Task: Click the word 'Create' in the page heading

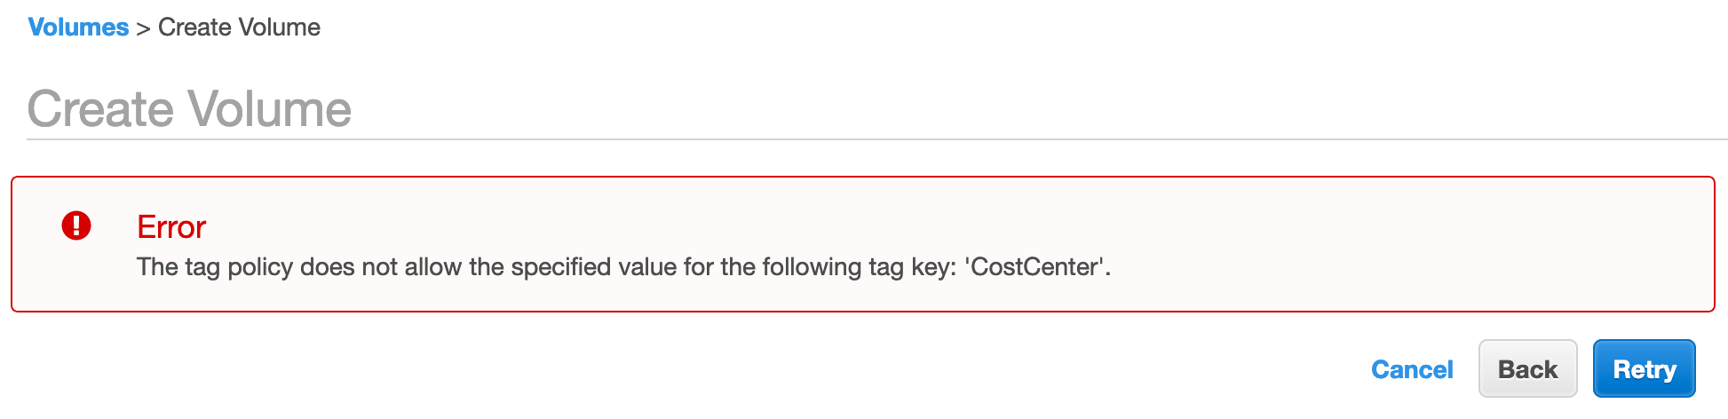Action: (x=100, y=109)
